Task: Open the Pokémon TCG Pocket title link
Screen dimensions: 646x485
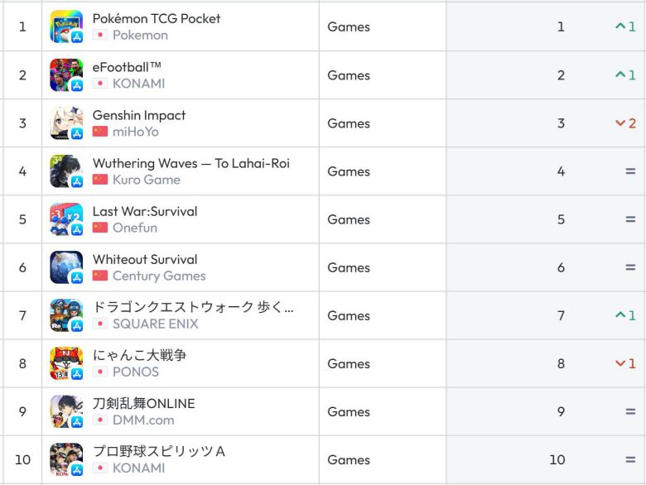Action: tap(157, 18)
